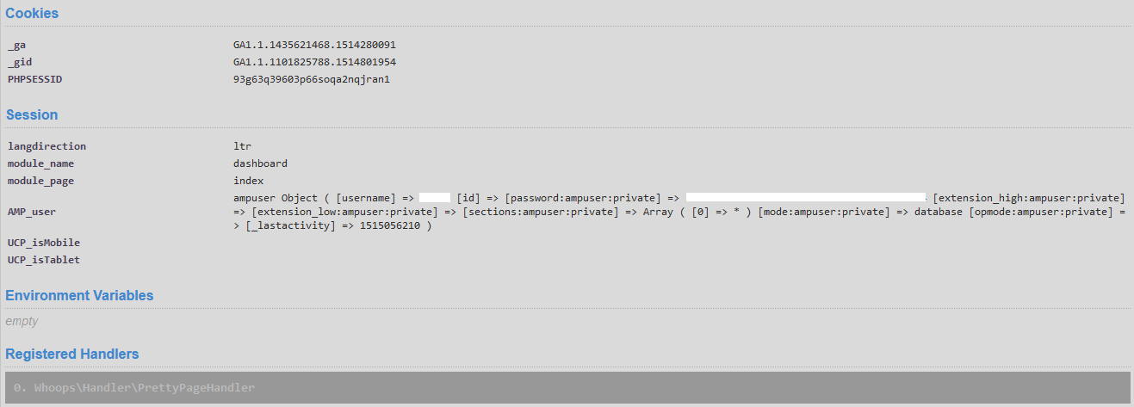Click the _gid cookie name

coord(20,62)
